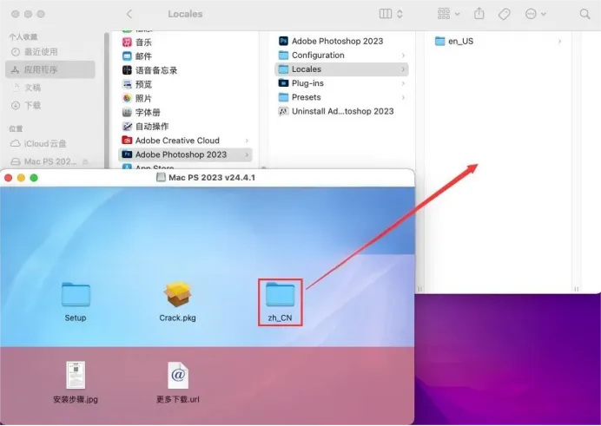Expand the Adobe Photoshop 2023 folder row chevron
Viewport: 601px width, 426px height.
point(247,154)
